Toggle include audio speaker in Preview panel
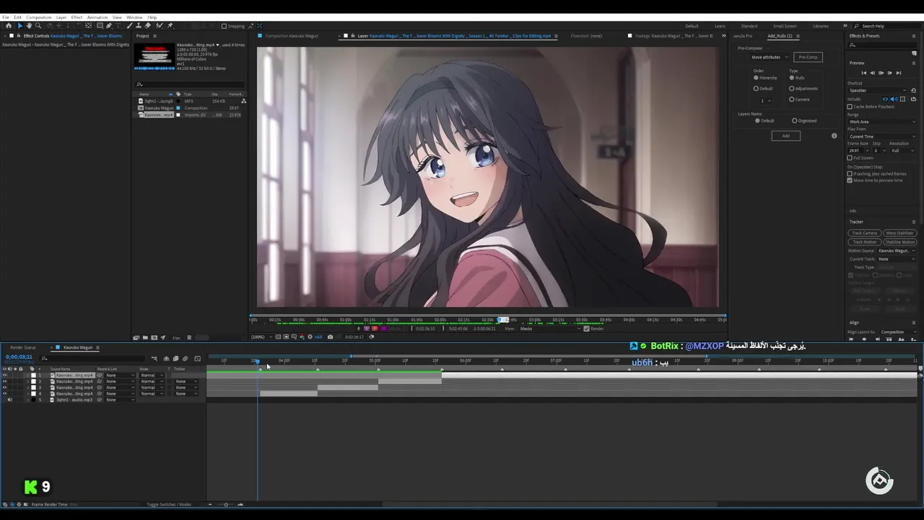The width and height of the screenshot is (924, 520). [894, 99]
